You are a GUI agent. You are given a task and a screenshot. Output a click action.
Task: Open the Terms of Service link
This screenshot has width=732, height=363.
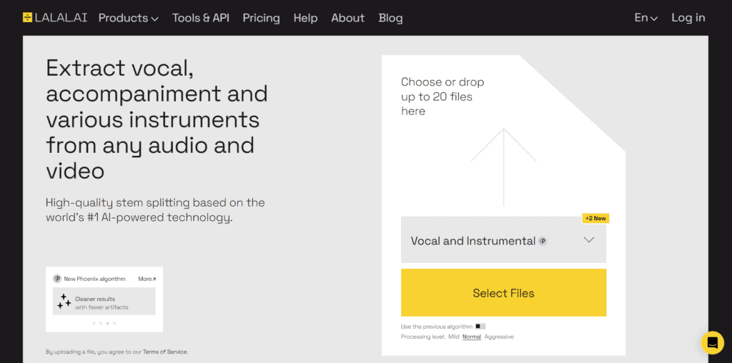(x=165, y=352)
